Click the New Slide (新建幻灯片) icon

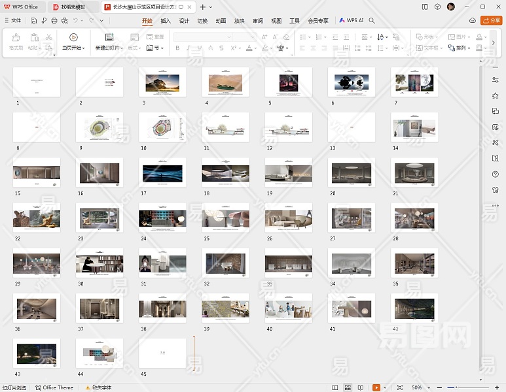(x=109, y=38)
